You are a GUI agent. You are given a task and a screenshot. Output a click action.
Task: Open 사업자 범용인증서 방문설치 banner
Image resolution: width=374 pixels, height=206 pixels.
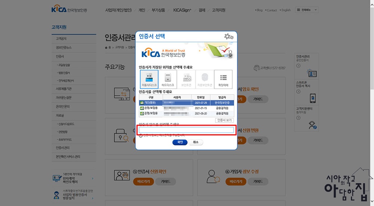(73, 194)
